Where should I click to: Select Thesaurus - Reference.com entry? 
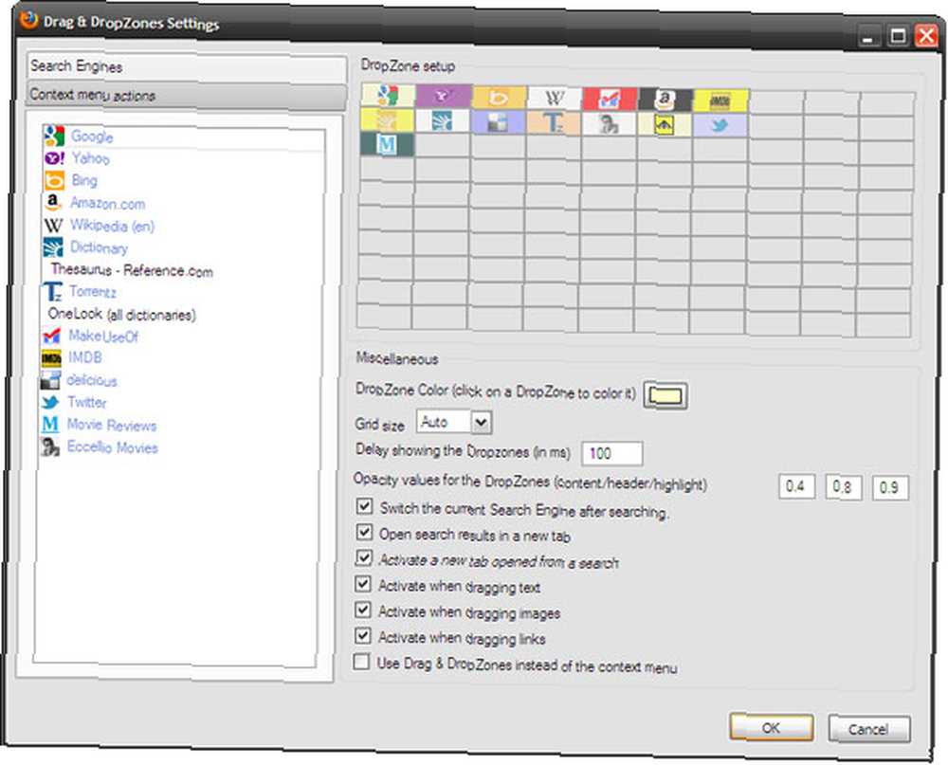pyautogui.click(x=132, y=270)
